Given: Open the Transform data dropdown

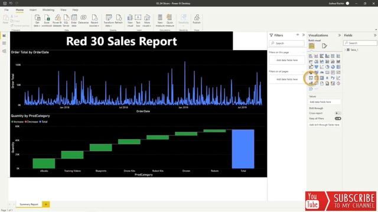Looking at the screenshot, I should 109,21.
